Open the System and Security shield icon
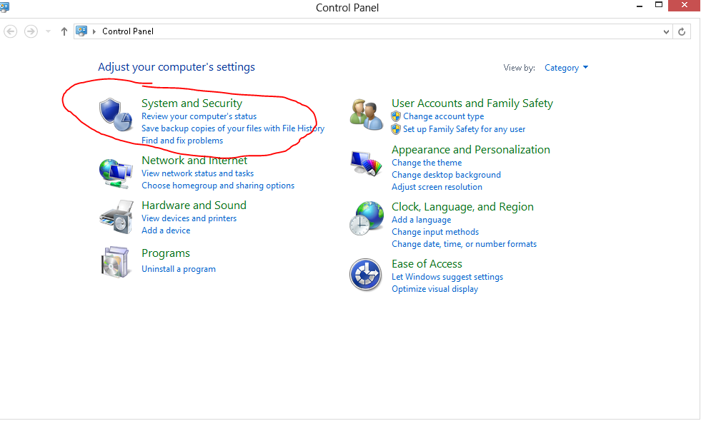 click(115, 115)
